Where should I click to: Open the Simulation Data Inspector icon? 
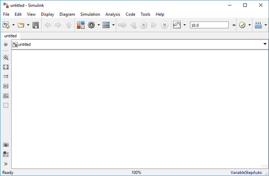pos(177,25)
